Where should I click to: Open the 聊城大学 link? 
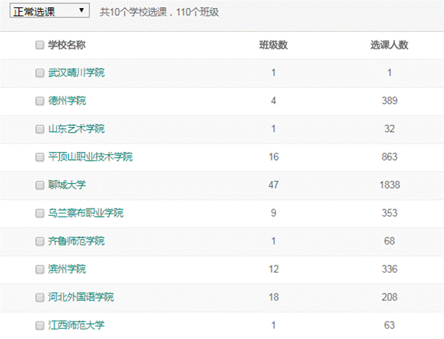tap(67, 185)
